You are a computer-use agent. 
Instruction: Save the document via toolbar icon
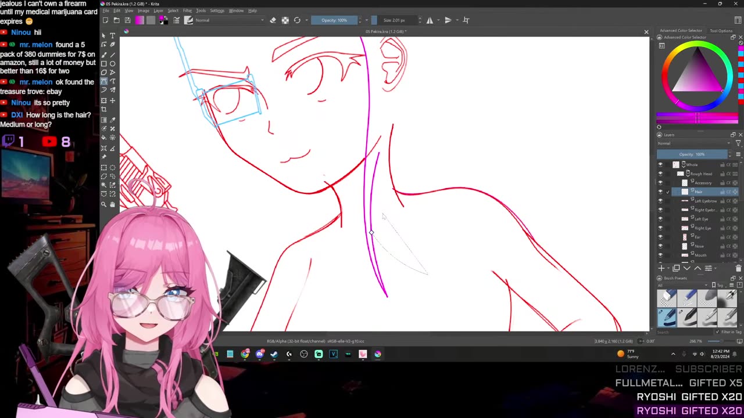(x=127, y=20)
